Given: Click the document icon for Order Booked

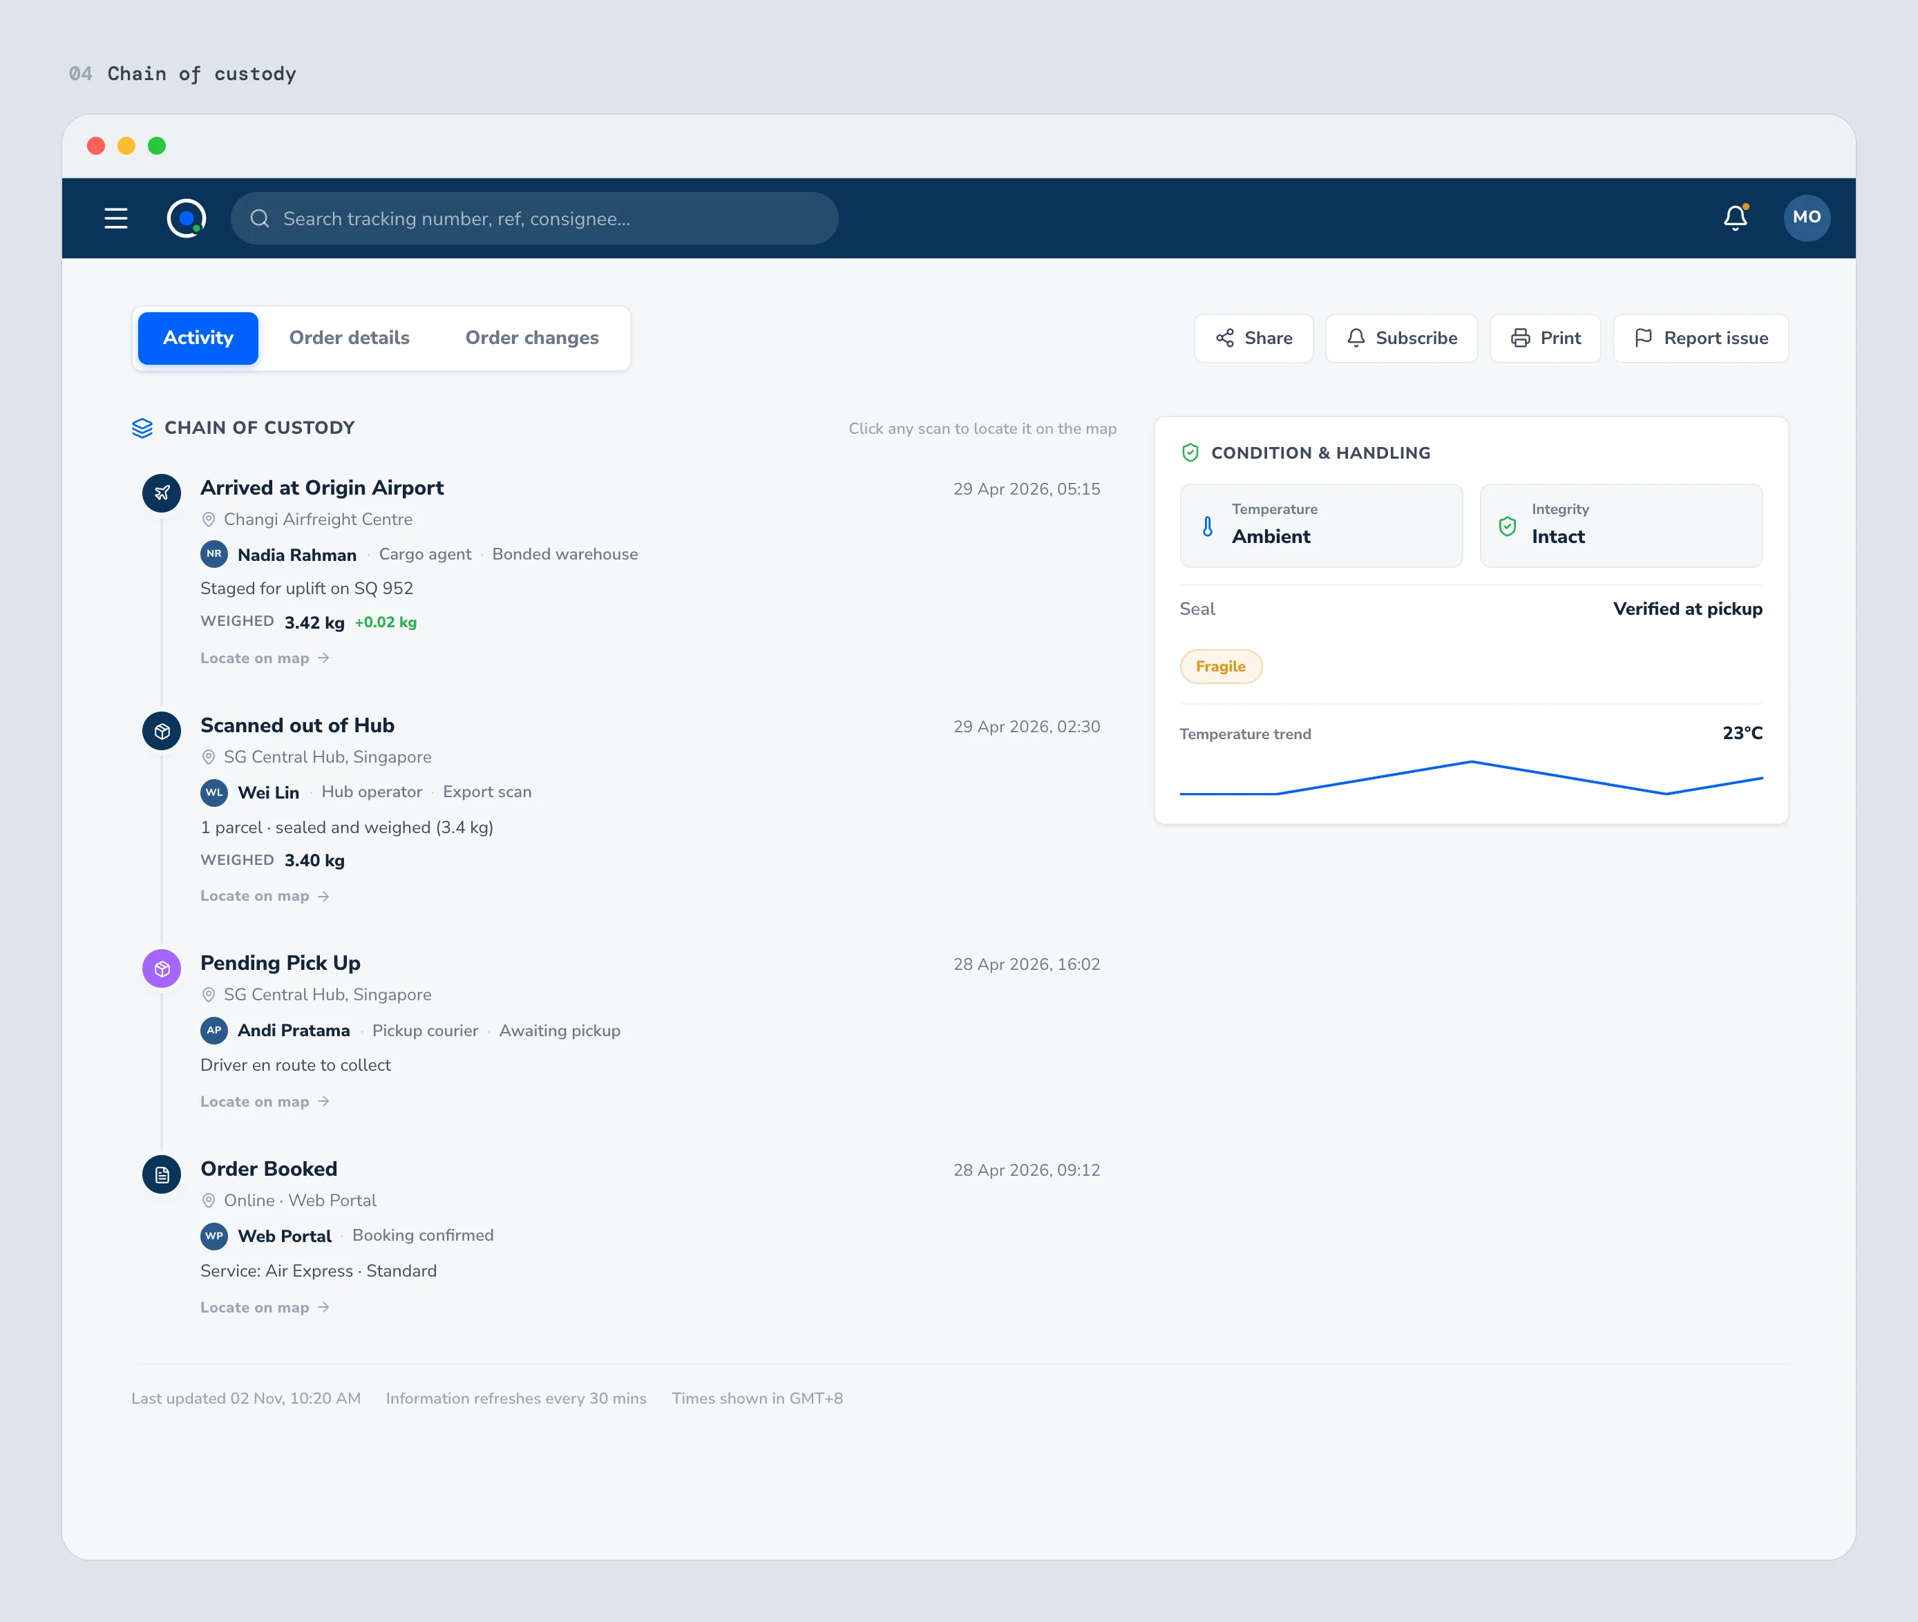Looking at the screenshot, I should [162, 1174].
